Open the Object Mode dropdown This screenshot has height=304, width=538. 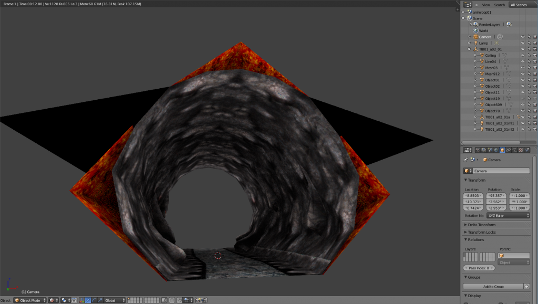point(30,300)
